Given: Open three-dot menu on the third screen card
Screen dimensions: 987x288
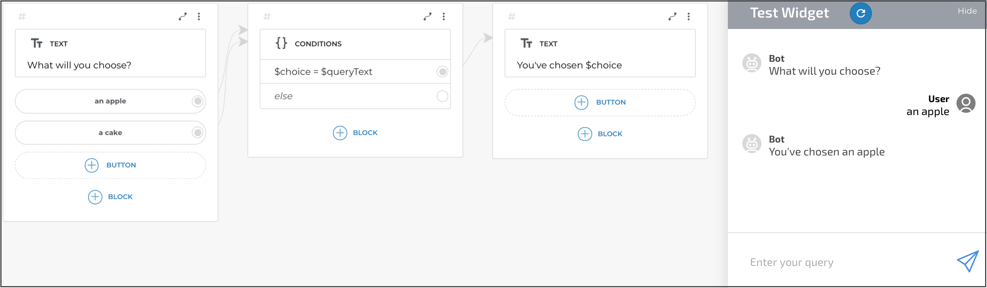Looking at the screenshot, I should tap(689, 16).
